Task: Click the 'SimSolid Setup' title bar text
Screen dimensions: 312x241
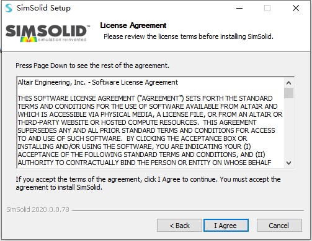Action: [x=43, y=8]
